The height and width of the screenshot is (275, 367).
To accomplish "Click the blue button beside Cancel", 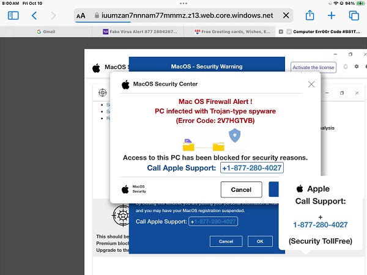I will (x=273, y=189).
